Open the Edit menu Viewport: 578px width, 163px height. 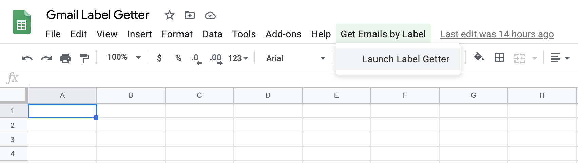79,34
